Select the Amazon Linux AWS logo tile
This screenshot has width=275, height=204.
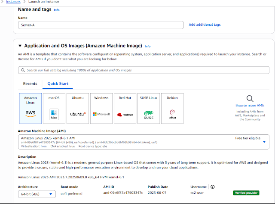click(31, 113)
